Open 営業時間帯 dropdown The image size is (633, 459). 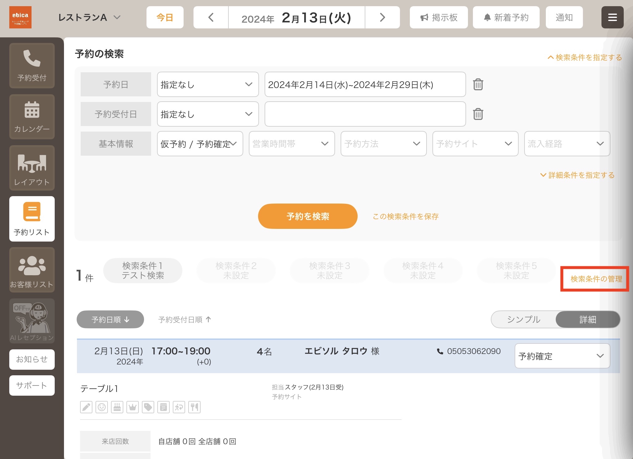[x=292, y=144]
